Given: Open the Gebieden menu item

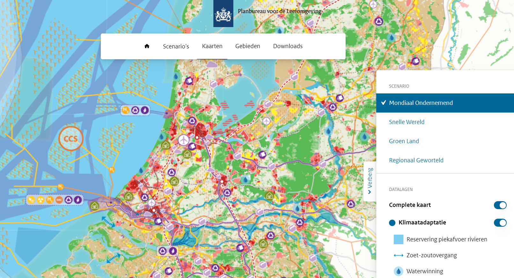Looking at the screenshot, I should pyautogui.click(x=248, y=46).
